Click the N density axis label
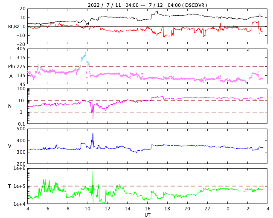Viewport: 273px width, 218px height. [10, 106]
